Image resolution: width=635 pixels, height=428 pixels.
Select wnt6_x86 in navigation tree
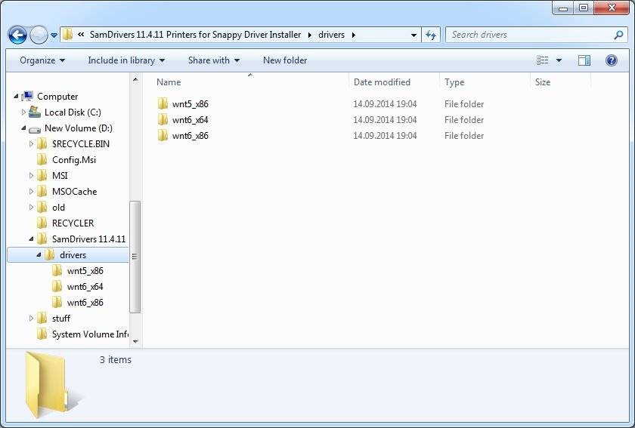point(85,302)
